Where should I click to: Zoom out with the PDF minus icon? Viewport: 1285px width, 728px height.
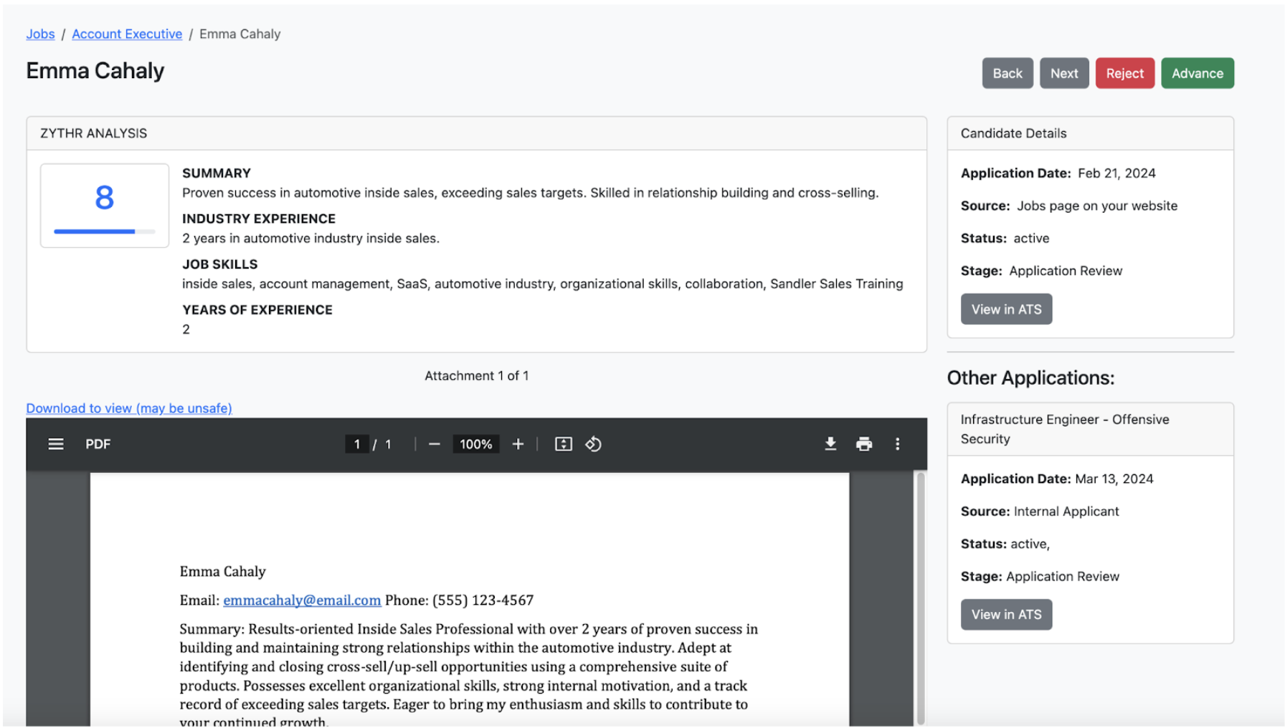tap(435, 444)
